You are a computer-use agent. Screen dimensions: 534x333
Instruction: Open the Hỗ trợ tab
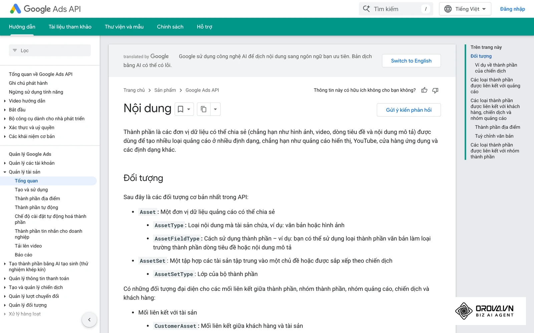(204, 27)
